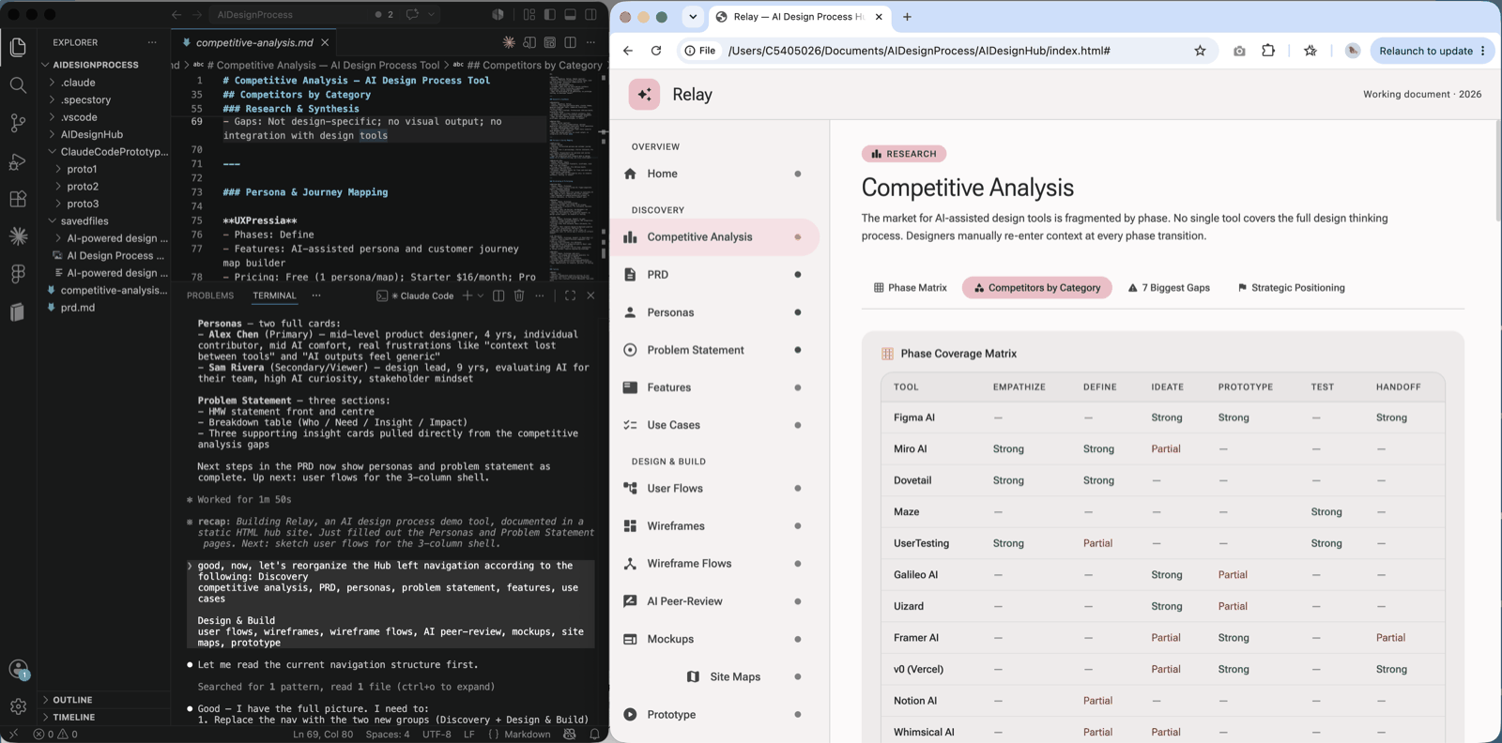This screenshot has height=743, width=1502.
Task: Open Copilot chat icon in VS Code title bar
Action: [x=412, y=14]
